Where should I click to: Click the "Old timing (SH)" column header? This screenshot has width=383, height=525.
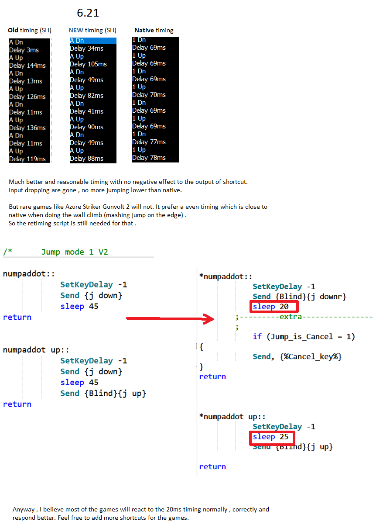[30, 30]
